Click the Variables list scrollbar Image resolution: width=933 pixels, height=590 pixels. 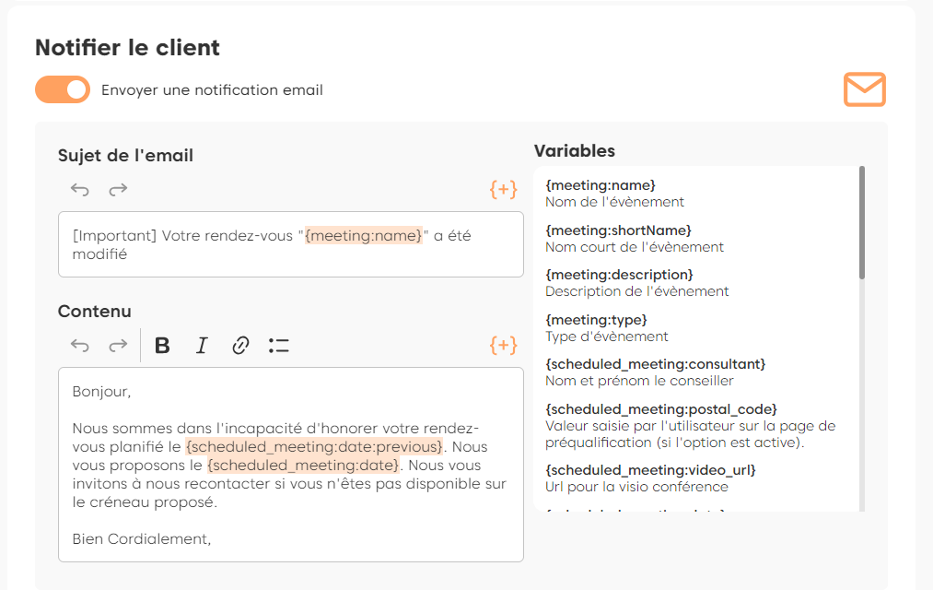[862, 222]
